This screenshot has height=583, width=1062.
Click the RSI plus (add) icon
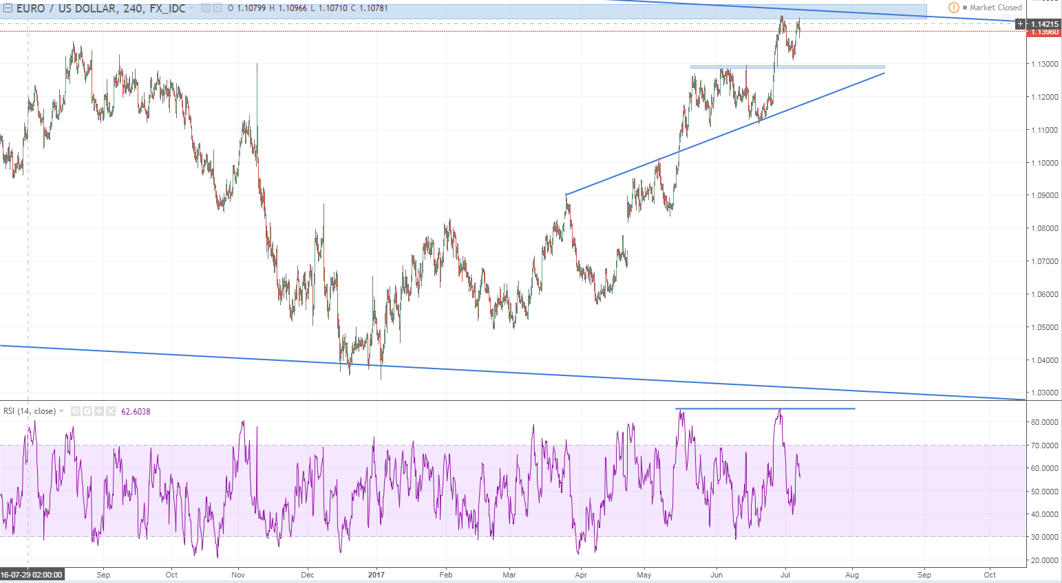99,411
